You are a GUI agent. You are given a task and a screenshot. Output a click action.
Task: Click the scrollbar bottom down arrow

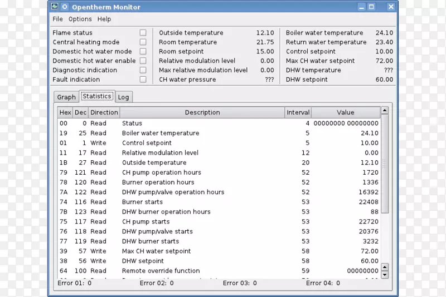(x=385, y=274)
